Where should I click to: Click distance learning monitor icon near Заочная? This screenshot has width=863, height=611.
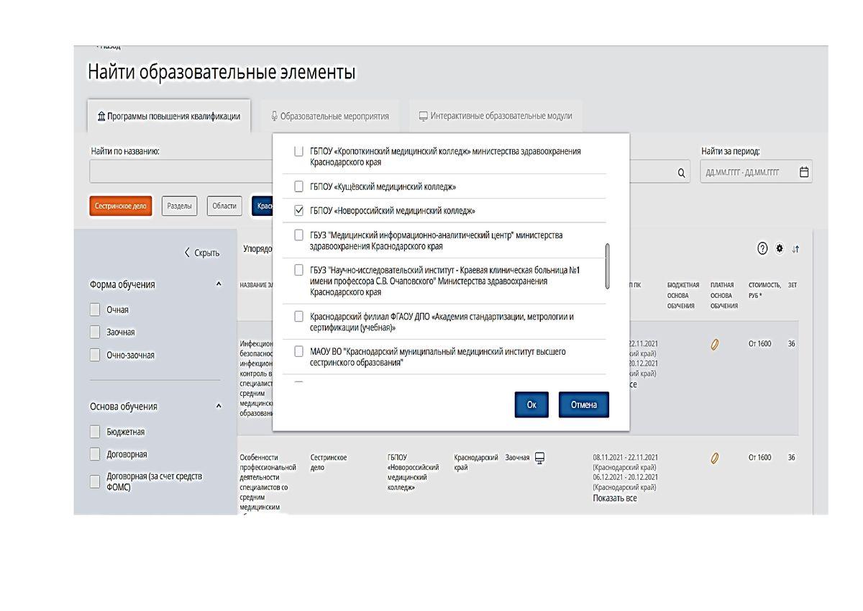pyautogui.click(x=540, y=458)
